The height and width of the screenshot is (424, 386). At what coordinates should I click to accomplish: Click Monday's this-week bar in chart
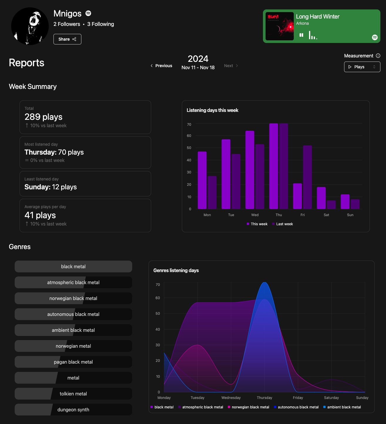click(202, 180)
